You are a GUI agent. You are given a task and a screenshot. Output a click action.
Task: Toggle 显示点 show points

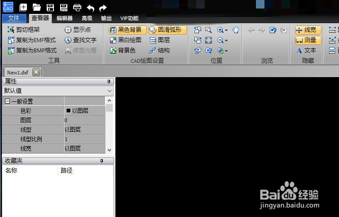tap(78, 30)
